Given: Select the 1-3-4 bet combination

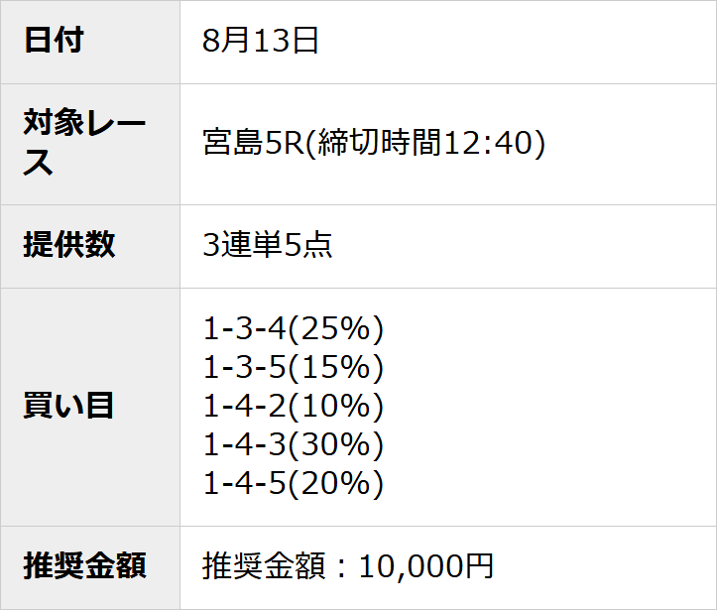Looking at the screenshot, I should tap(244, 328).
